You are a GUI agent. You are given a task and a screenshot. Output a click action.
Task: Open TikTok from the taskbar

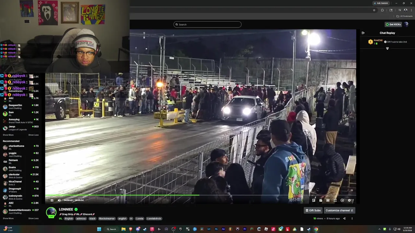[273, 229]
